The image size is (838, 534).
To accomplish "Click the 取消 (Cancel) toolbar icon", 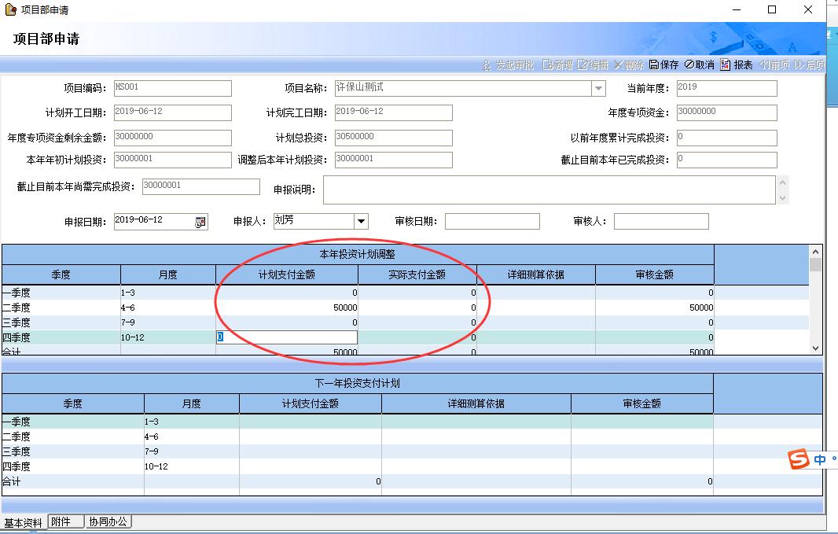I will (699, 64).
